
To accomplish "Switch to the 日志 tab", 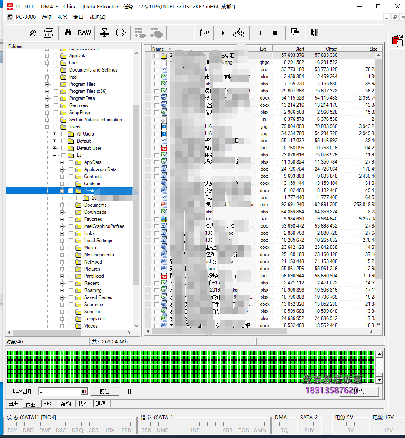I will (x=13, y=404).
